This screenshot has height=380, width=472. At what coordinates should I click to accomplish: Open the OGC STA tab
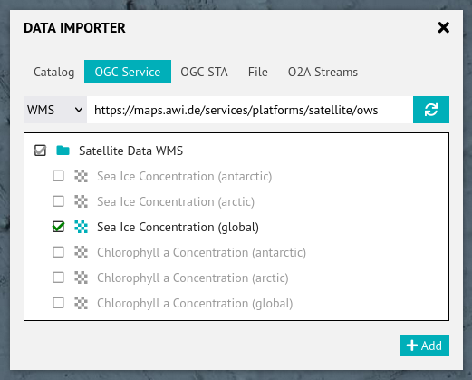[x=204, y=72]
